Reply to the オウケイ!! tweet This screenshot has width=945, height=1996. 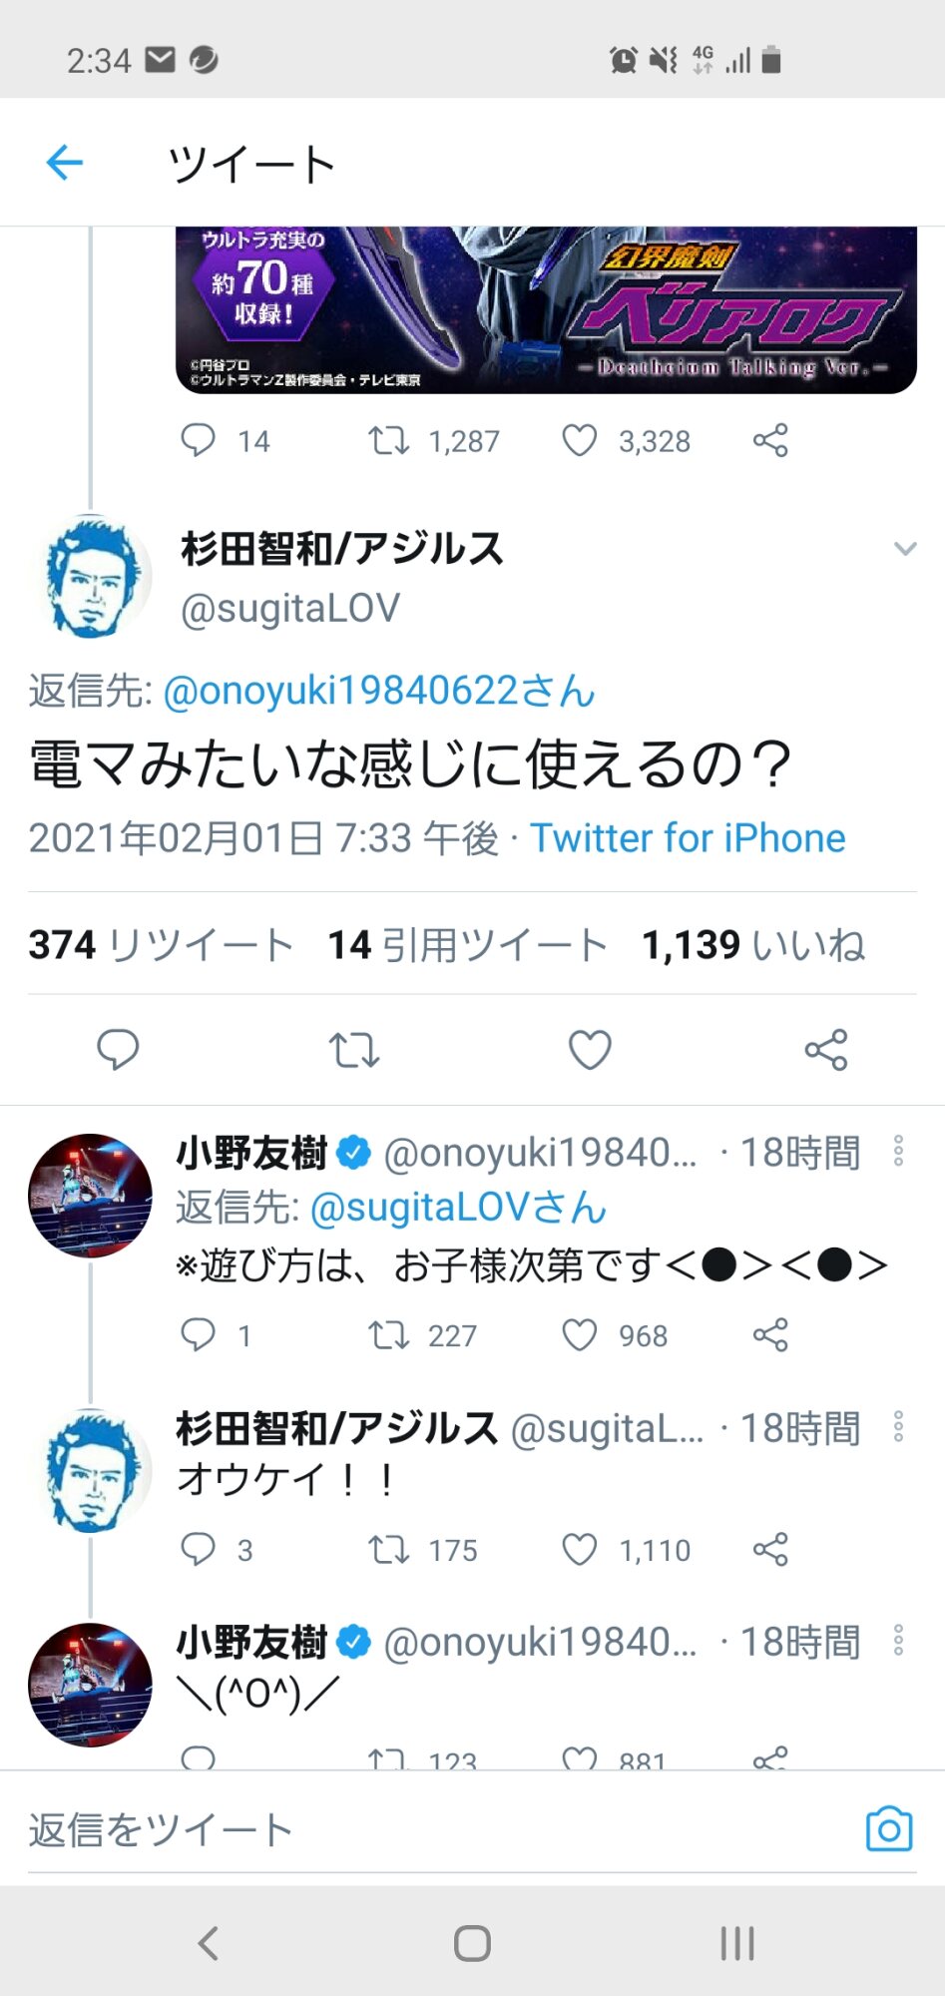[x=198, y=1549]
